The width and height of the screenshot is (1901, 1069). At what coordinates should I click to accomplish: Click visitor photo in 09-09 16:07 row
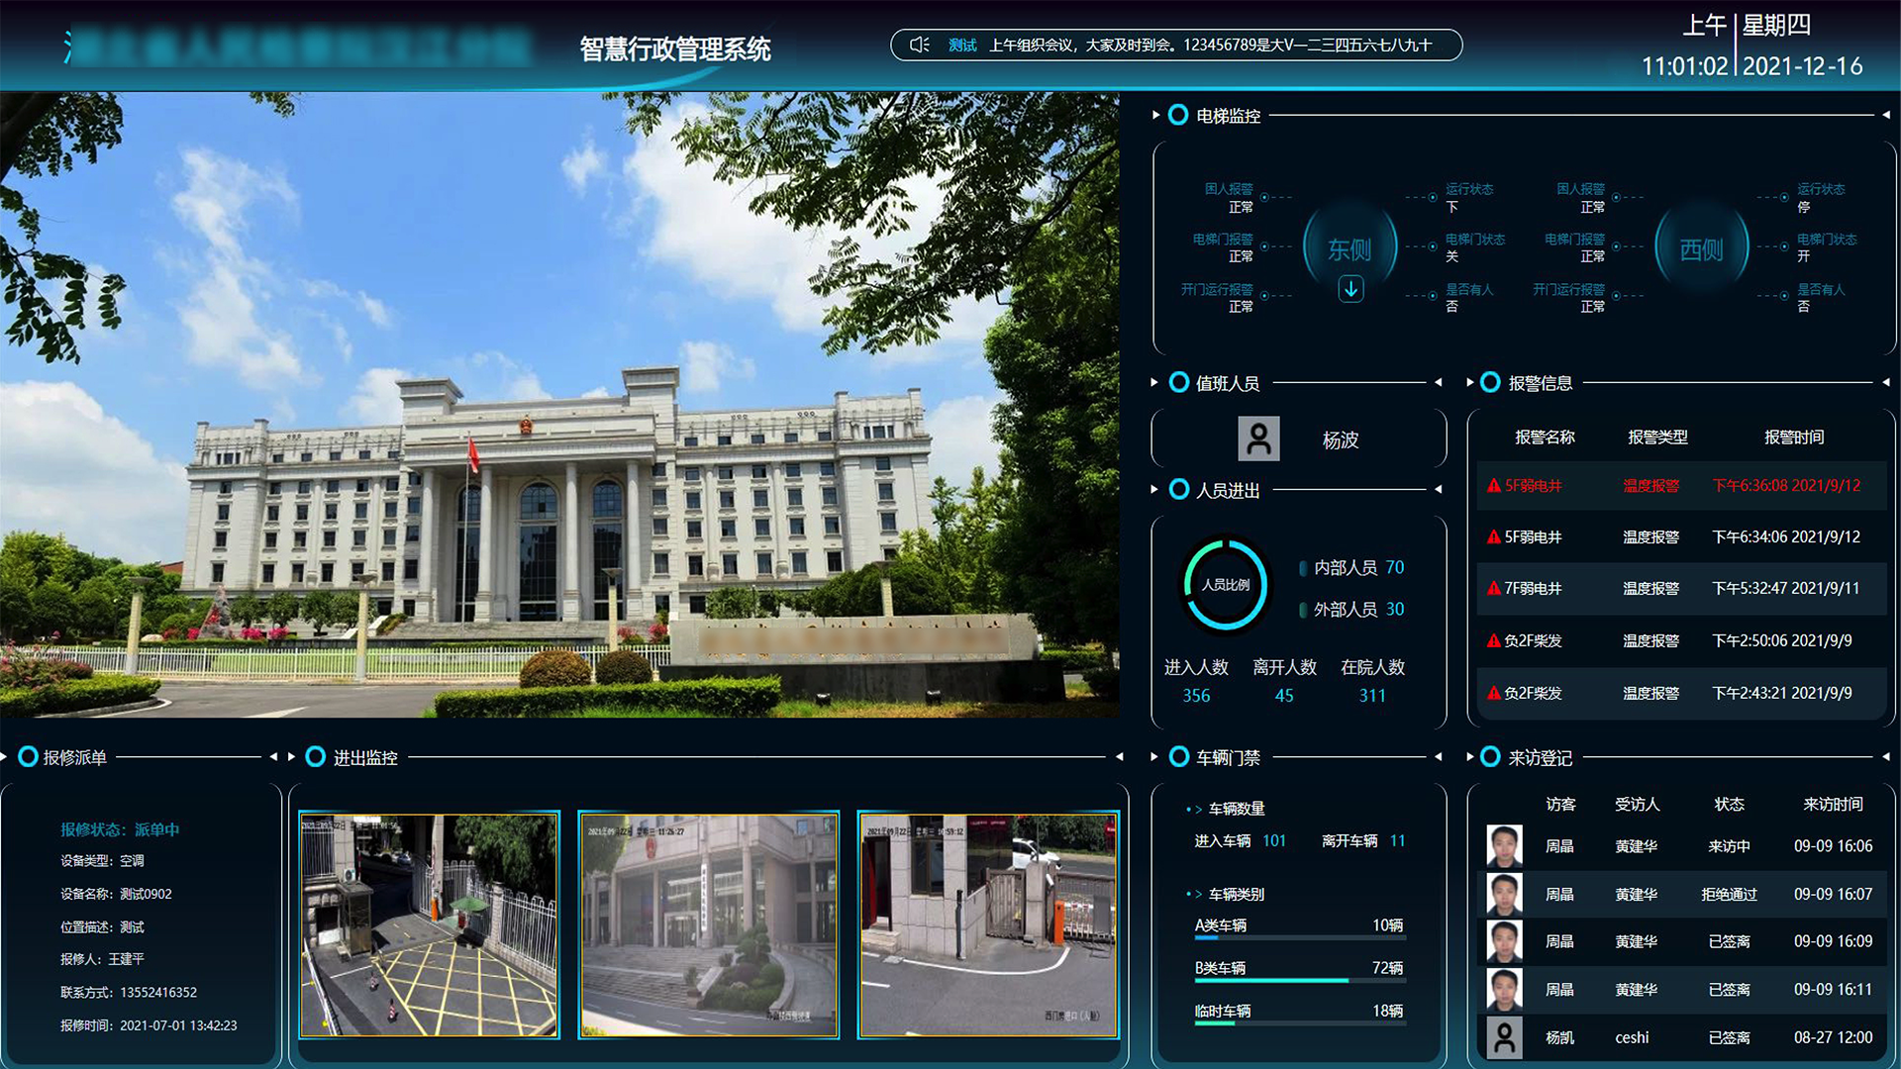(x=1504, y=894)
